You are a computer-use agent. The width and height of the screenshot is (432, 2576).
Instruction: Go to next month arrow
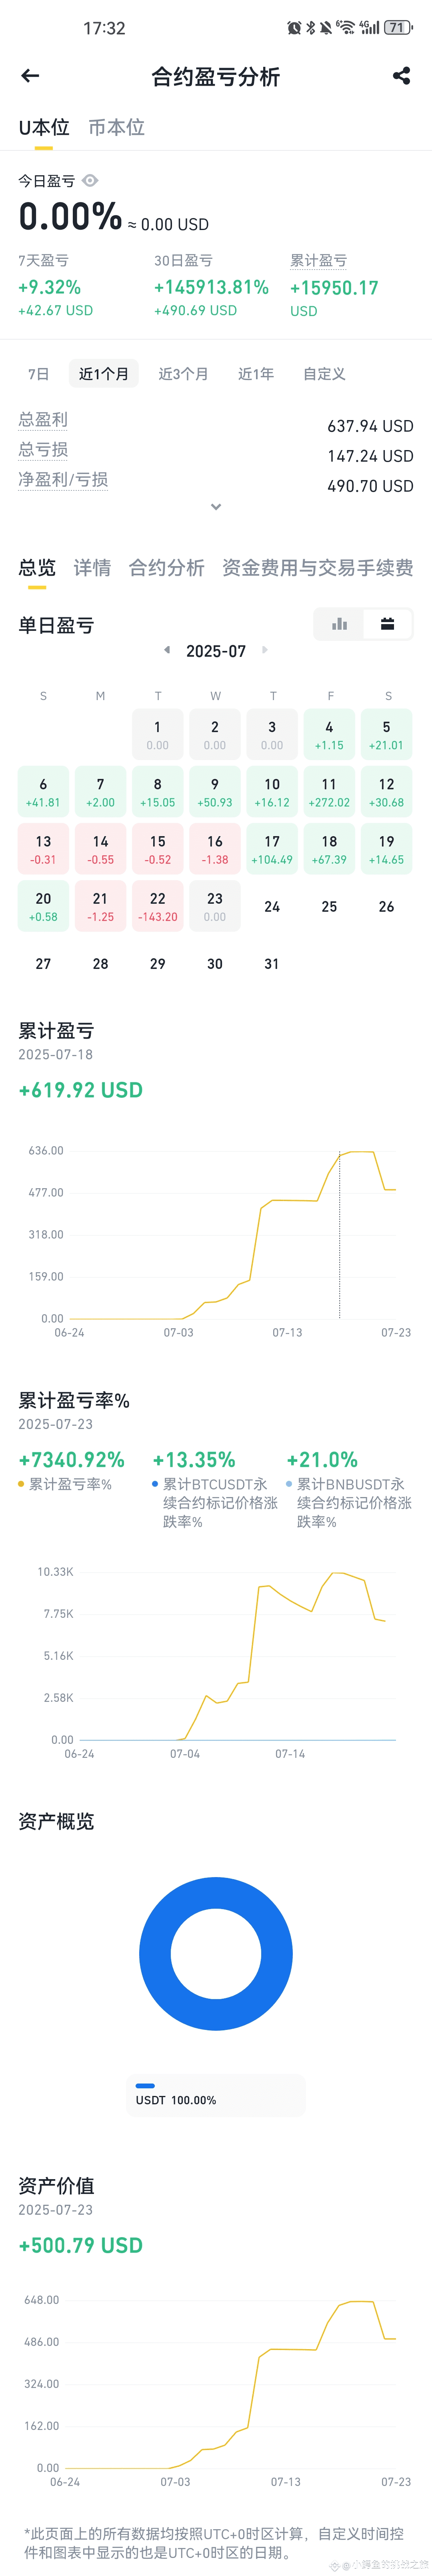(265, 650)
